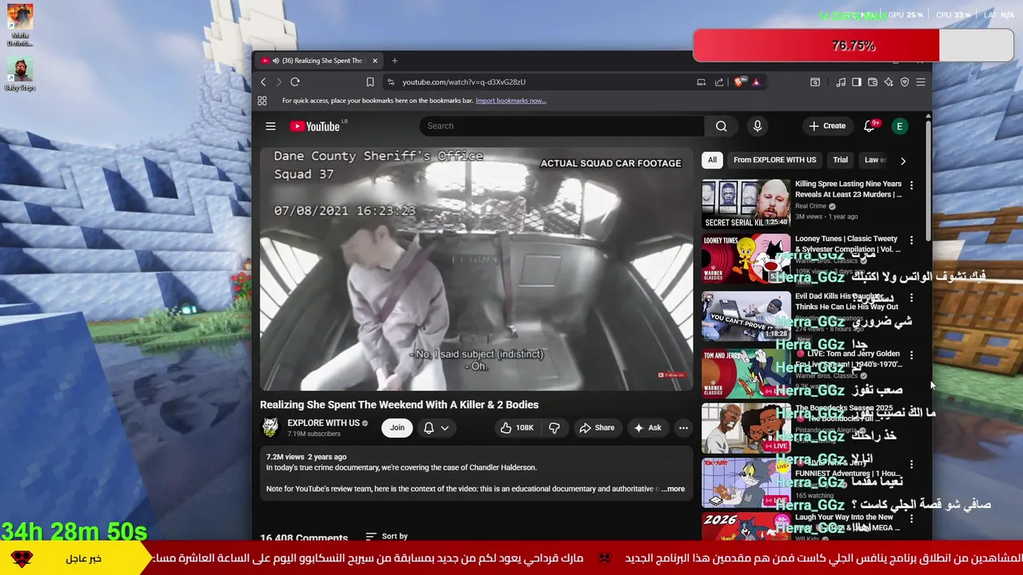Open EXPLORE WITH US channel name
The image size is (1023, 575).
pos(323,423)
